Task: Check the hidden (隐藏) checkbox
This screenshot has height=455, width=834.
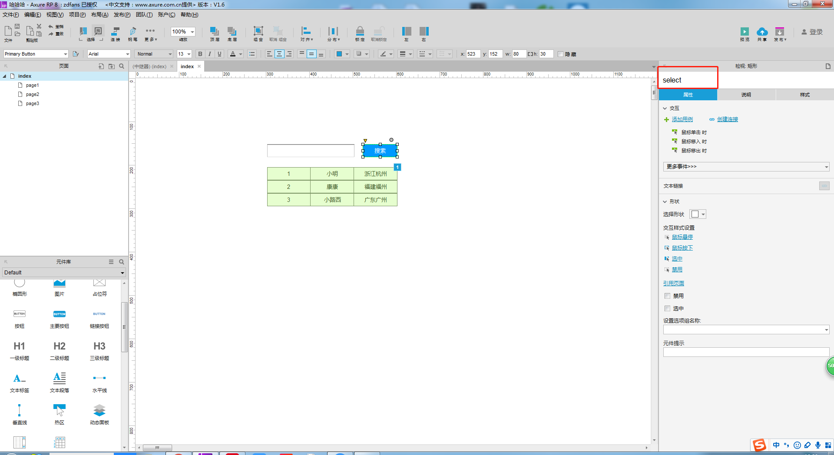Action: 560,54
